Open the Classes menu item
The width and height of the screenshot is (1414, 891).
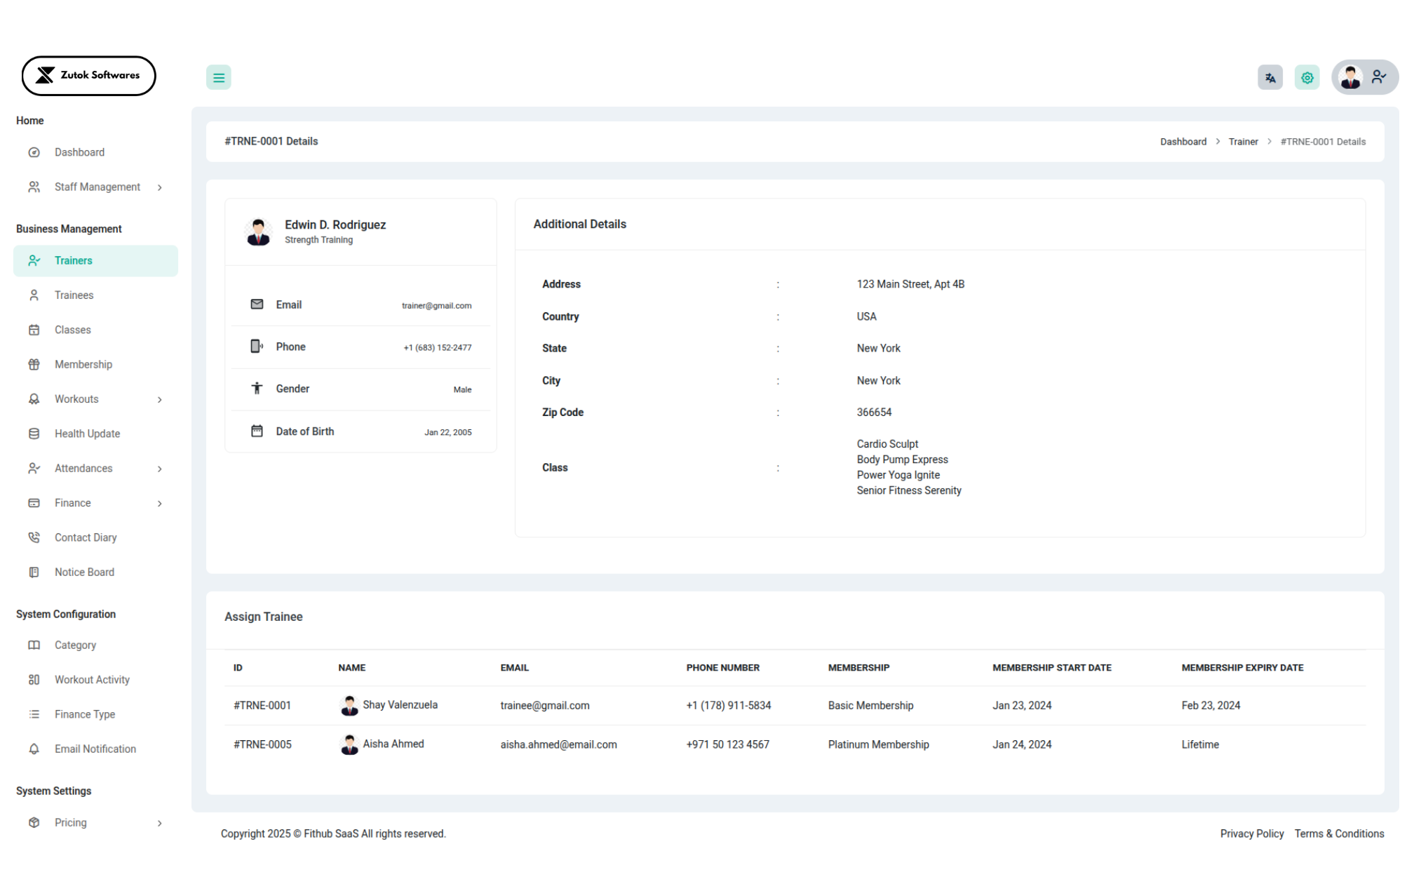72,330
